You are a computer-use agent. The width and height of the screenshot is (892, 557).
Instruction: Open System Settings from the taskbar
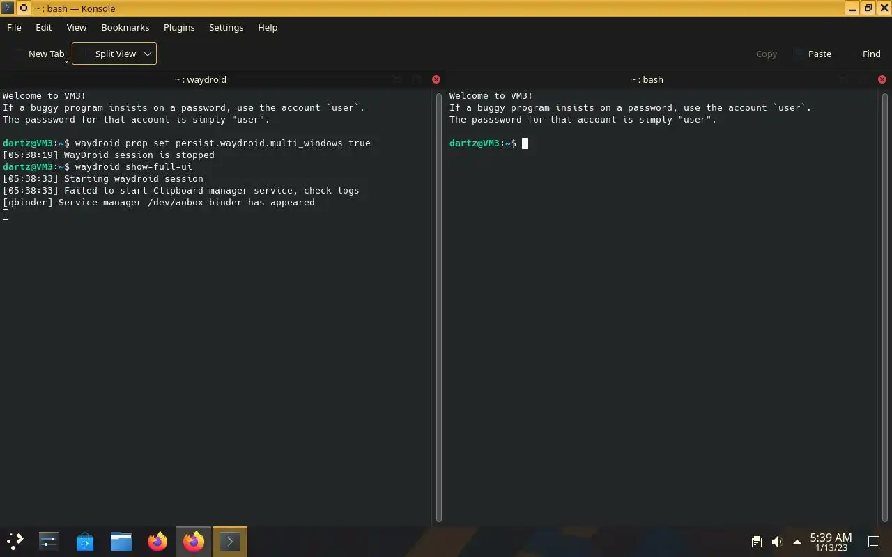[x=48, y=541]
